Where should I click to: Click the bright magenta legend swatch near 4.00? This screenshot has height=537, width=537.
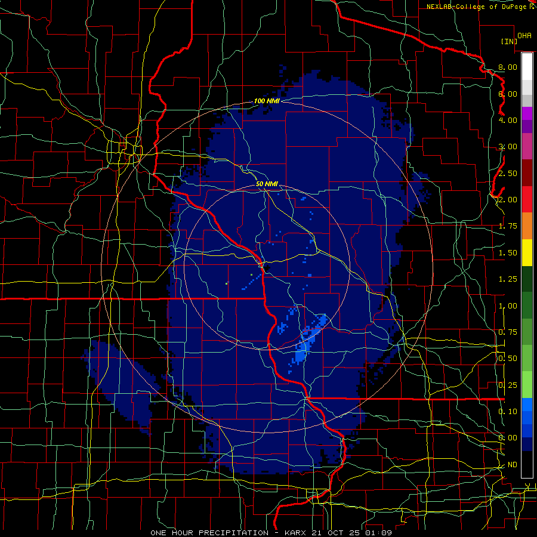click(x=527, y=113)
